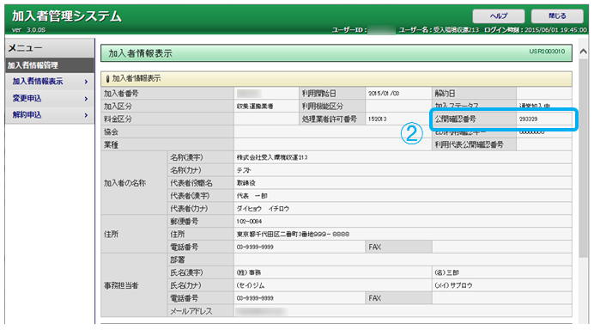Click the 利用代表公開確認番号 label
Screen dimensions: 594x330
(x=469, y=144)
